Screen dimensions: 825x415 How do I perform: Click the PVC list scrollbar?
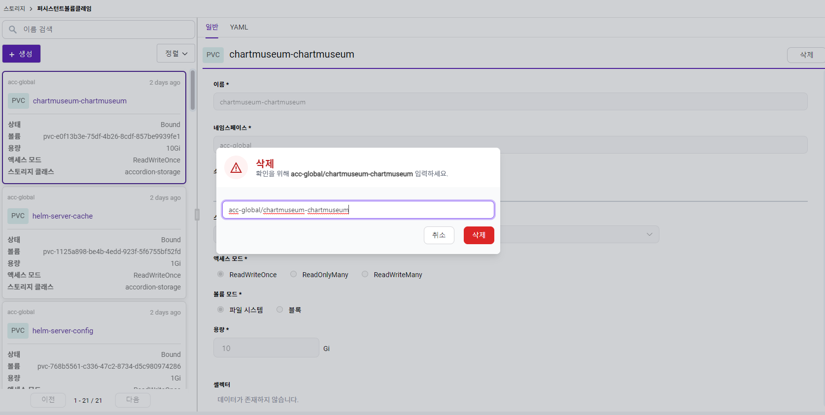(192, 90)
